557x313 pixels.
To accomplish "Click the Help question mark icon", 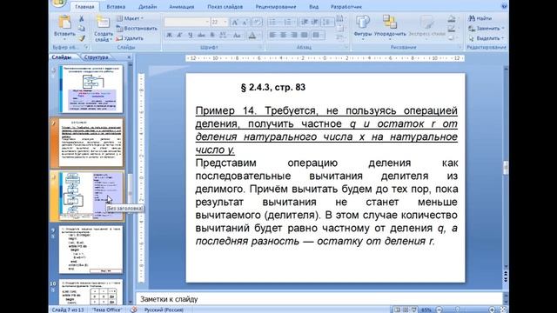I will click(x=505, y=6).
